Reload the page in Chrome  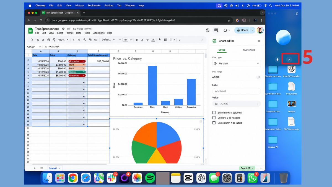click(x=41, y=20)
